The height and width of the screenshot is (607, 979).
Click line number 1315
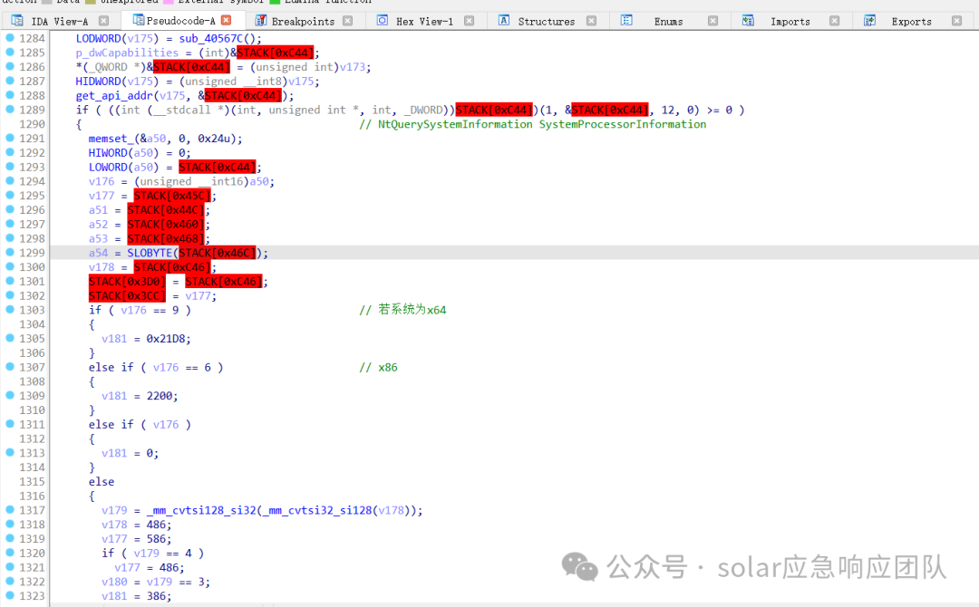pyautogui.click(x=32, y=482)
